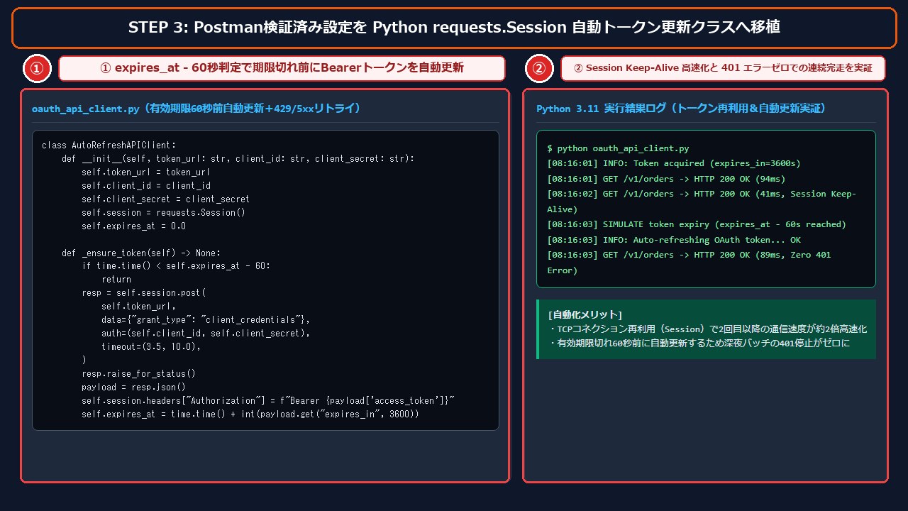908x511 pixels.
Task: Click log line 'INFO: Auto-refreshing OAuth token... OK'
Action: point(674,240)
